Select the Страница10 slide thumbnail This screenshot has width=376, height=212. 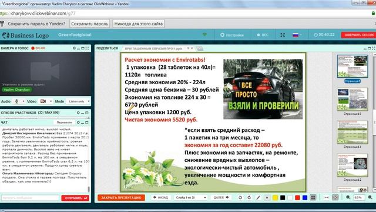(x=352, y=100)
